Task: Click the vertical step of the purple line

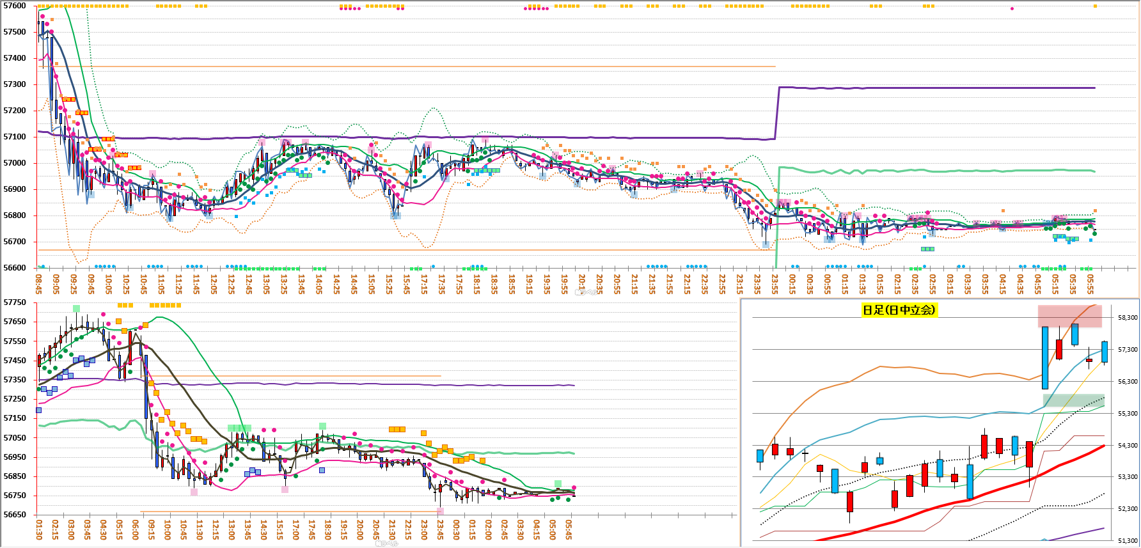Action: point(777,113)
